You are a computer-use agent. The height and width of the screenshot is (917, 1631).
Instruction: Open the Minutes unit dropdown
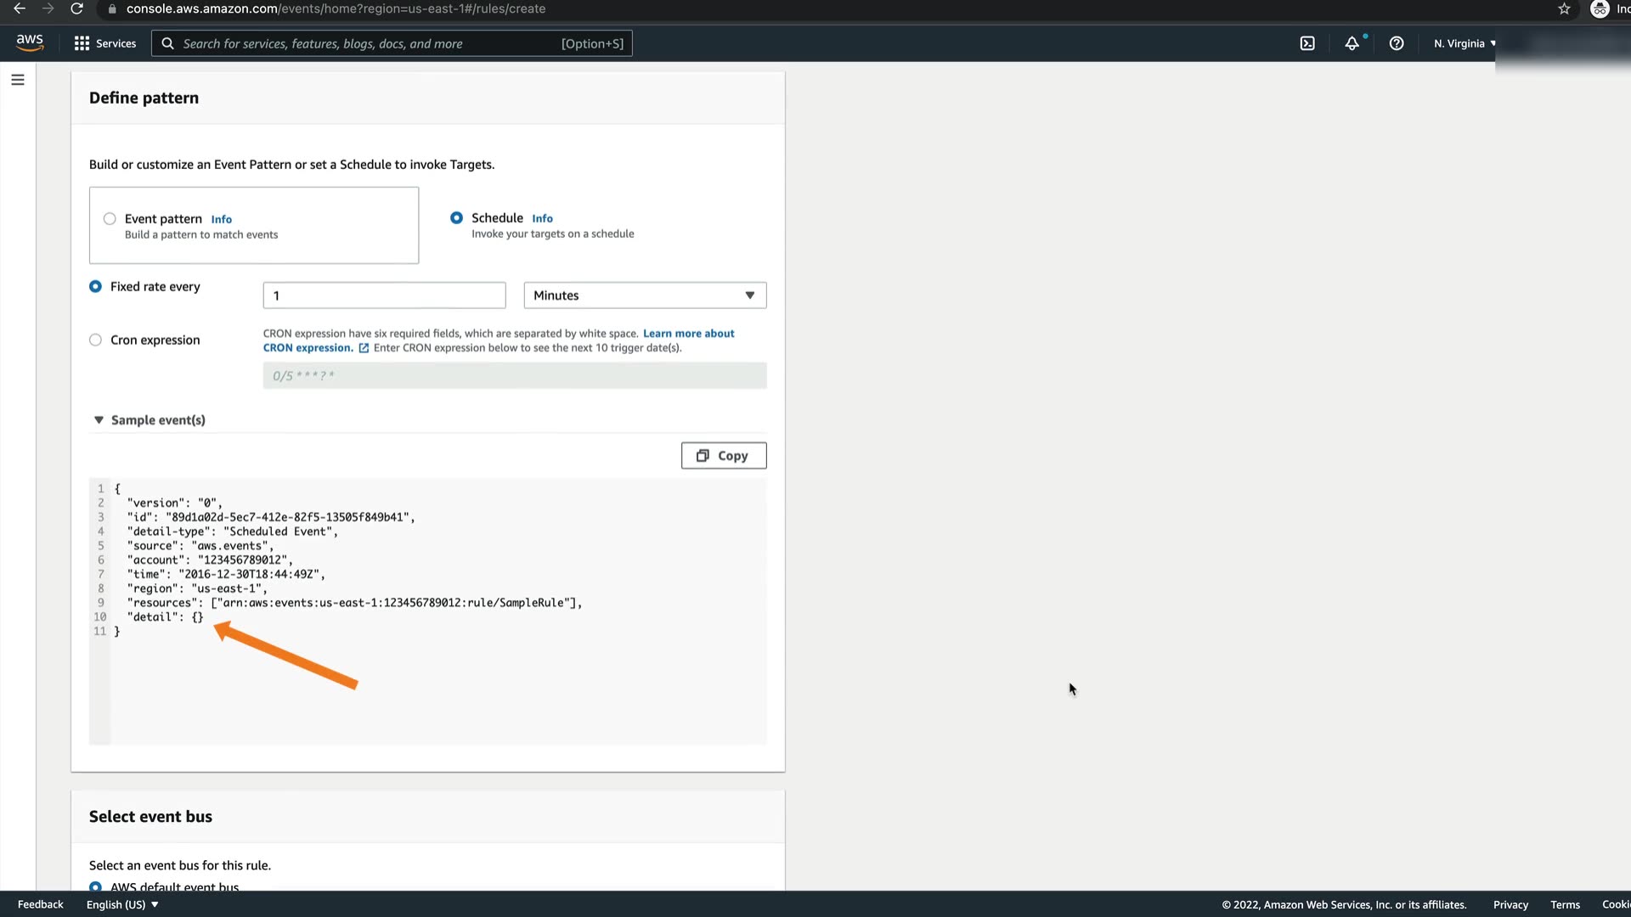(645, 295)
